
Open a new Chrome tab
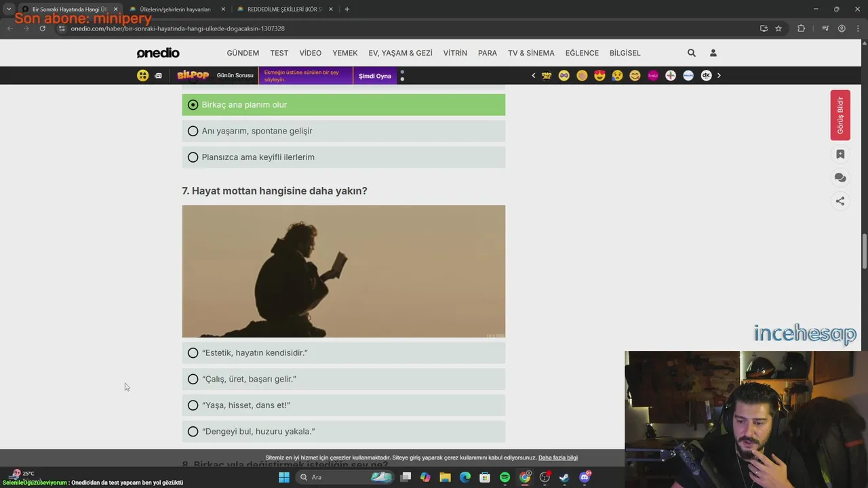point(347,9)
